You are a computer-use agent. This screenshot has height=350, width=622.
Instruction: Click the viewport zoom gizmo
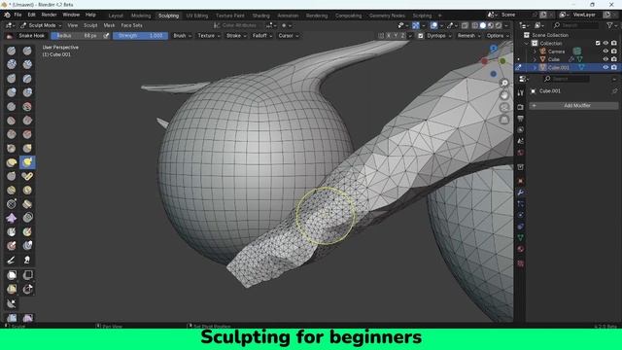click(x=504, y=83)
